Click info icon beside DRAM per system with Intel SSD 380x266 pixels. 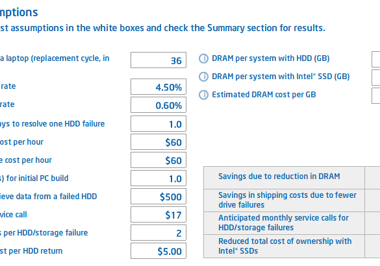pyautogui.click(x=203, y=77)
